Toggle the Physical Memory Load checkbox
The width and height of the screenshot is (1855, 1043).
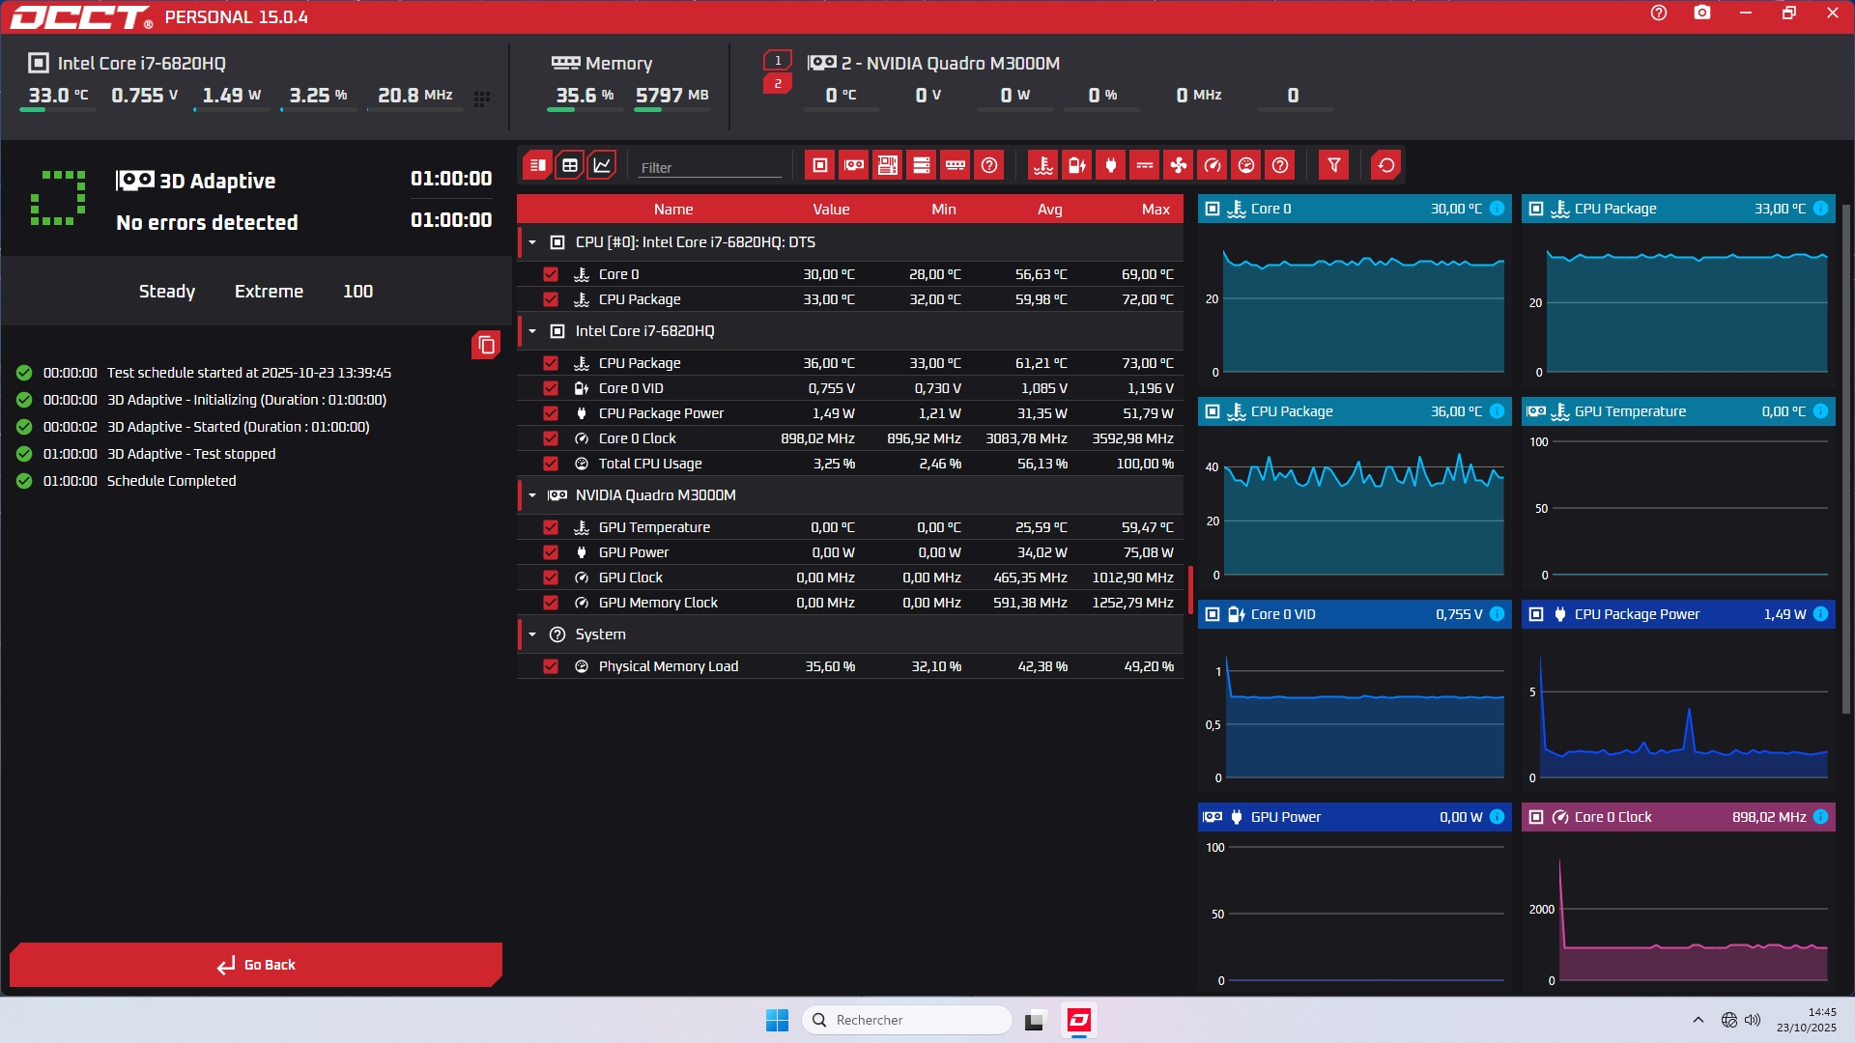551,666
